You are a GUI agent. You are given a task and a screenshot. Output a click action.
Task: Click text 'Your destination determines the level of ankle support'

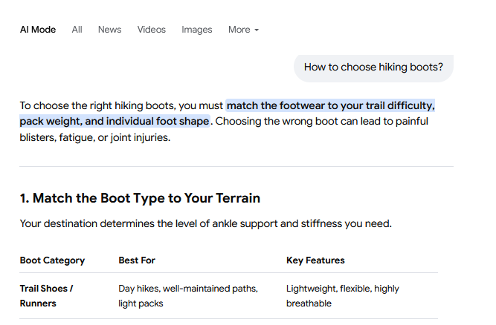[x=149, y=223]
